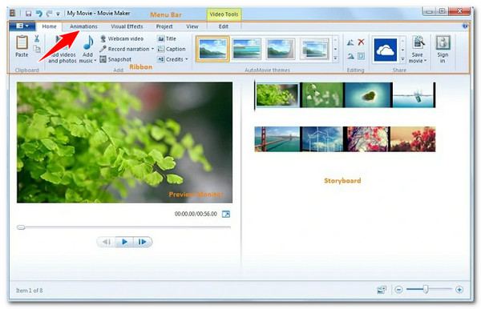Screen dimensions: 481x309
Task: Expand the AutoMovie themes gallery
Action: coord(335,58)
